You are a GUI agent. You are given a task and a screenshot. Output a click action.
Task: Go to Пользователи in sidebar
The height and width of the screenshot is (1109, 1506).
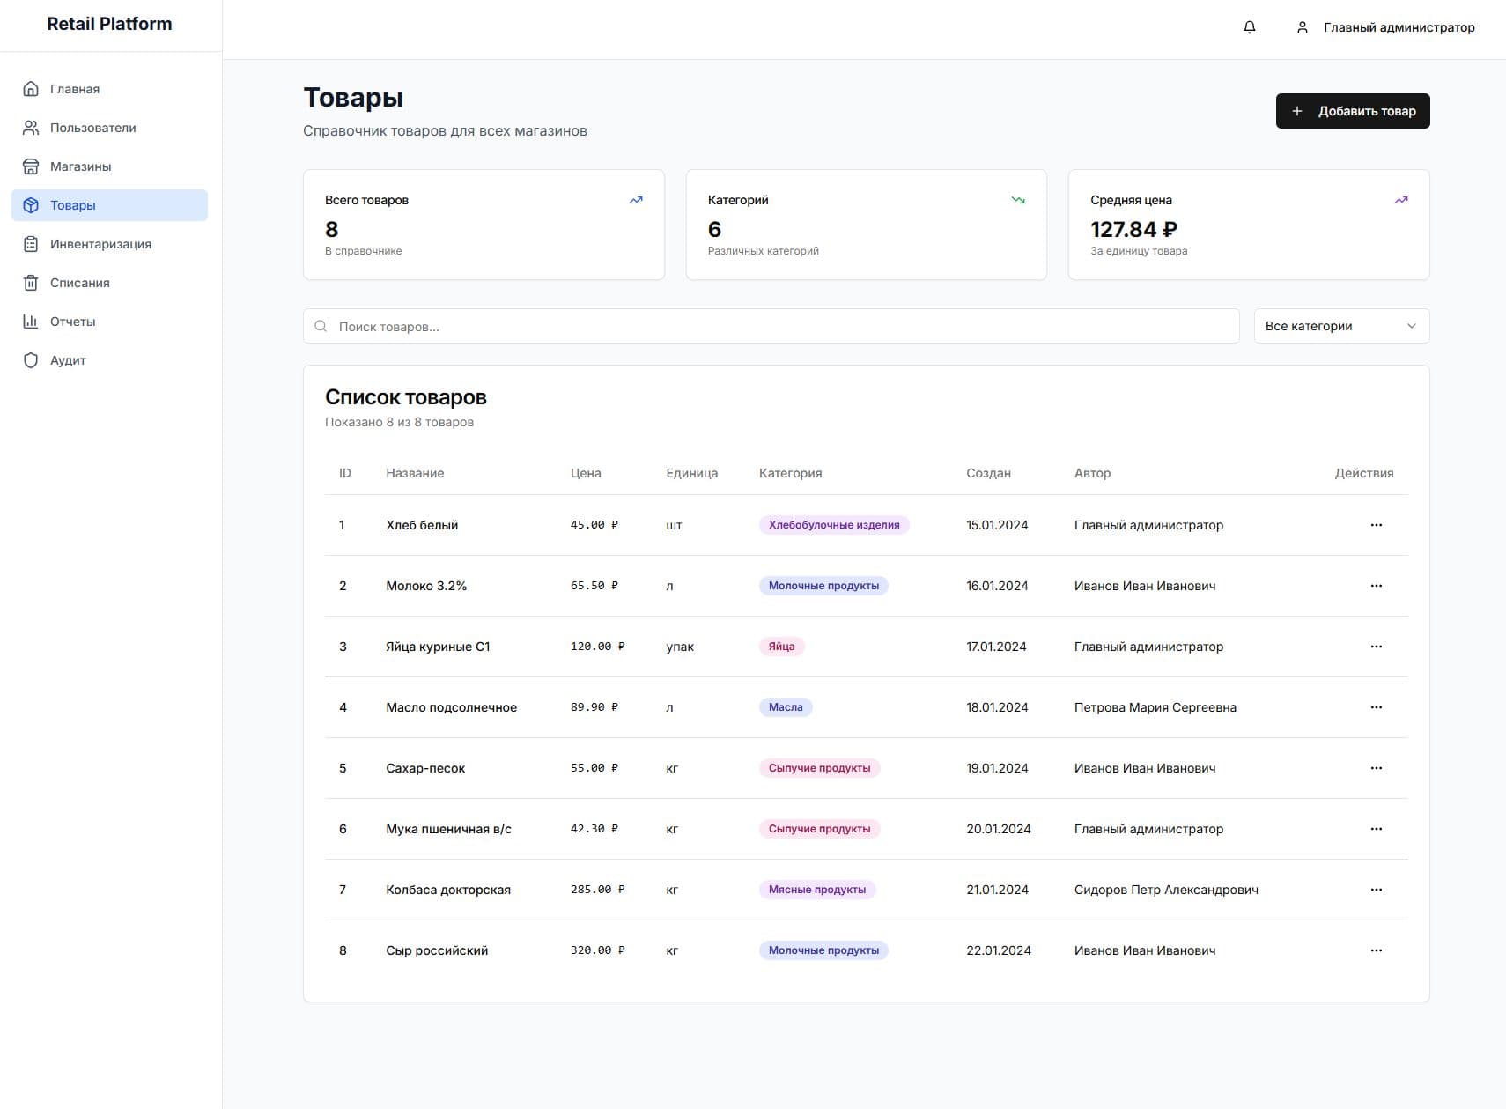coord(92,128)
